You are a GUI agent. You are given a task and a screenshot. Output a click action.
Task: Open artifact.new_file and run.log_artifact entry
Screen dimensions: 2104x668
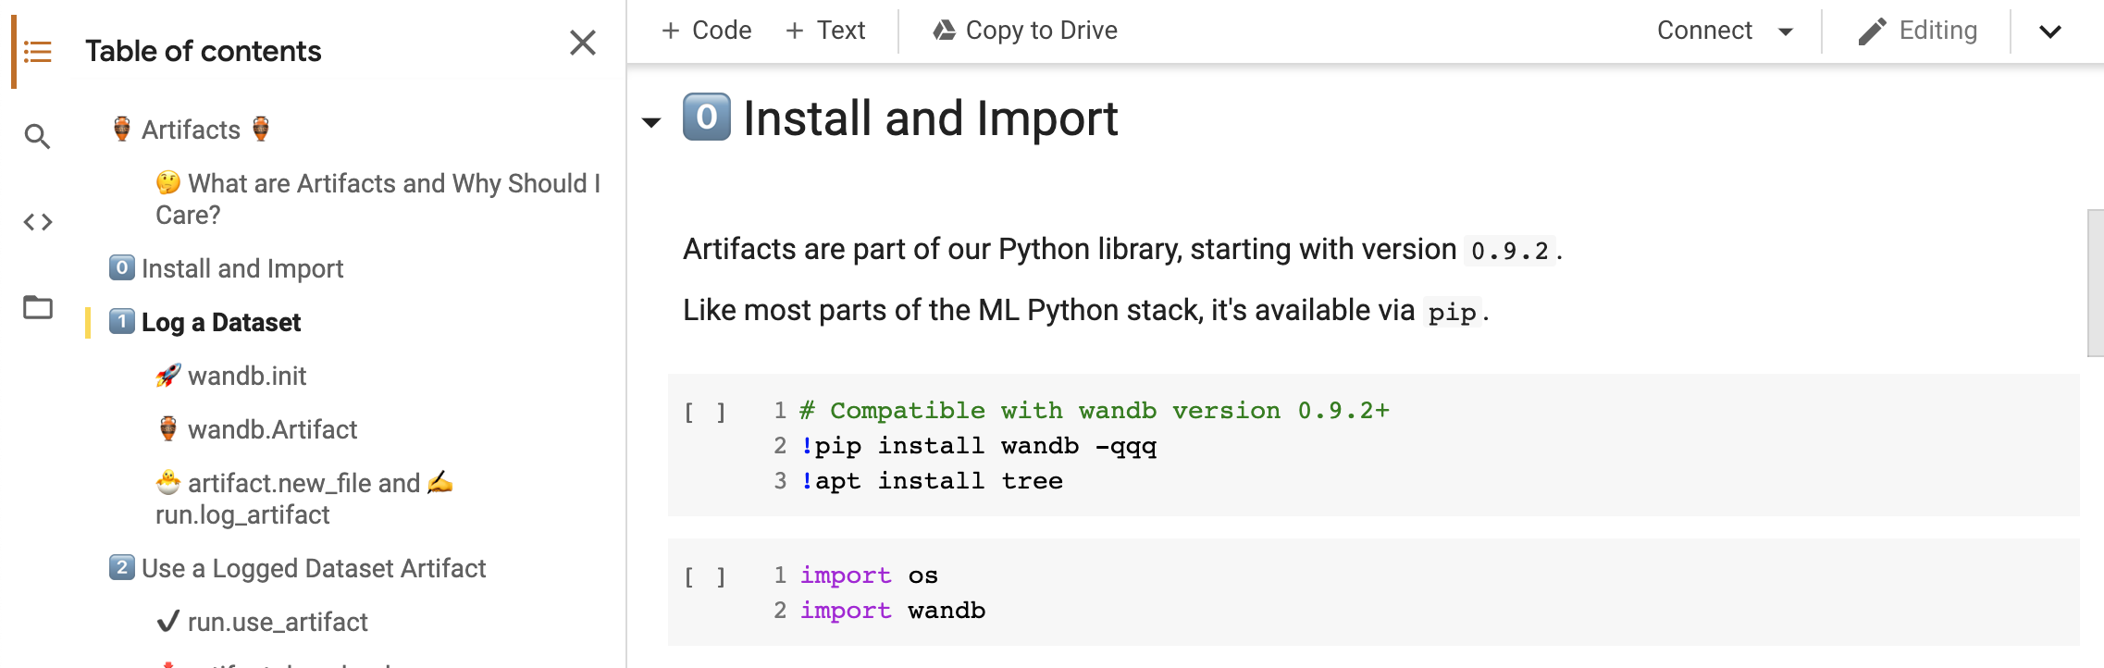303,499
